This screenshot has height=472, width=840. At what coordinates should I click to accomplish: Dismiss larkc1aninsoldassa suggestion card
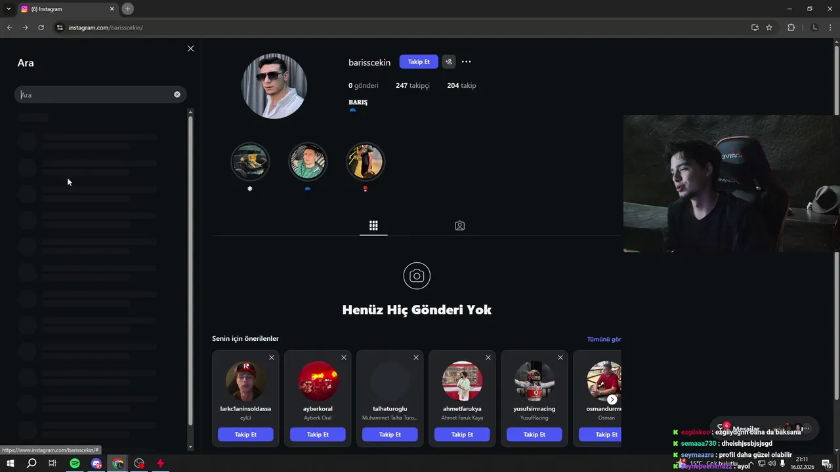(x=272, y=357)
